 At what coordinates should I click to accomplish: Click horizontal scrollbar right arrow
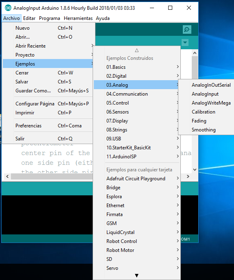click(x=188, y=177)
